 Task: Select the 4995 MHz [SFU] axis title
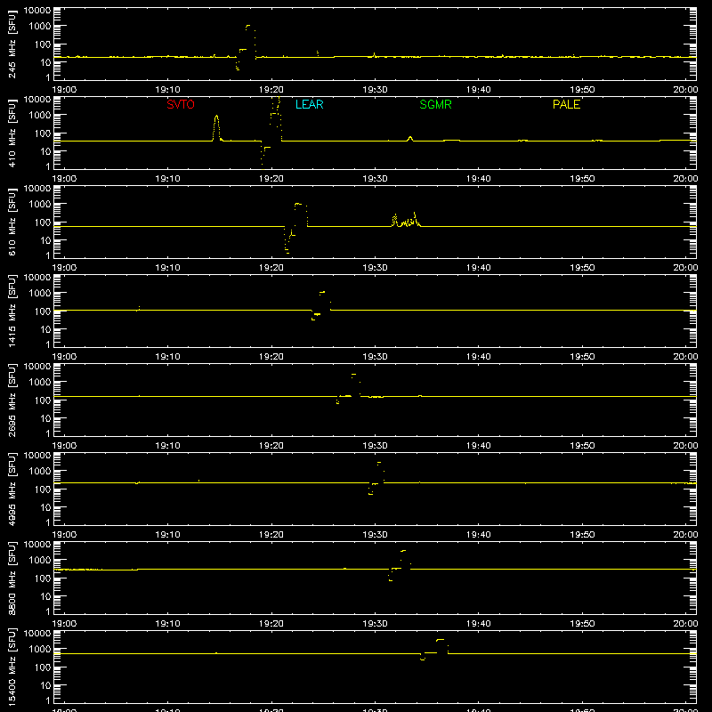(x=12, y=489)
